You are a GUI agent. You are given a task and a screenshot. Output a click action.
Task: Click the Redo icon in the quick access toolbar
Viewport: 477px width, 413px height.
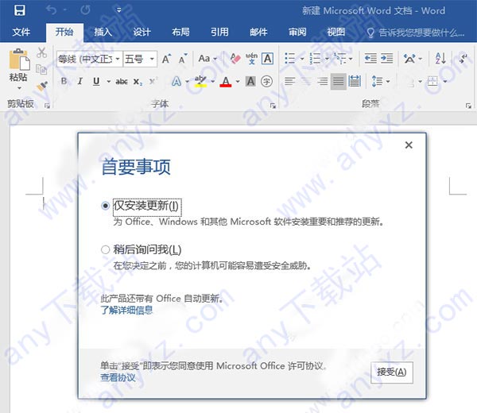[x=85, y=10]
